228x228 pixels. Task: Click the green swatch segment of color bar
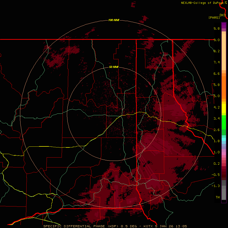point(224,122)
